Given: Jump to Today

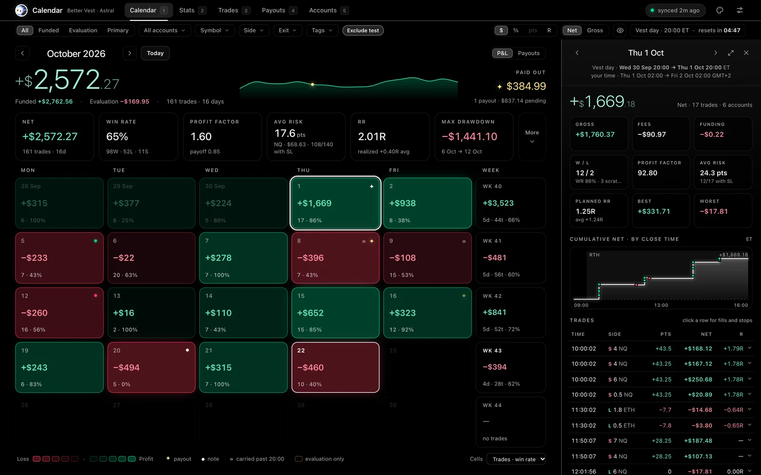Looking at the screenshot, I should pos(155,53).
